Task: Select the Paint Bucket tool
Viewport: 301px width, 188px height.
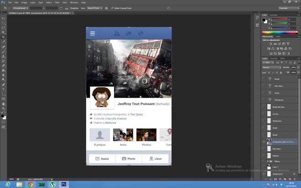Action: (x=4, y=70)
